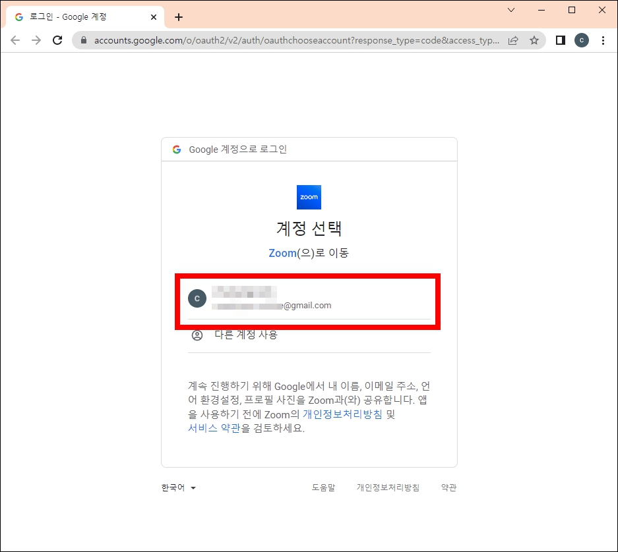Screen dimensions: 618x552
Task: Click the Zoom(으)로 이동 Zoom link
Action: (x=282, y=253)
